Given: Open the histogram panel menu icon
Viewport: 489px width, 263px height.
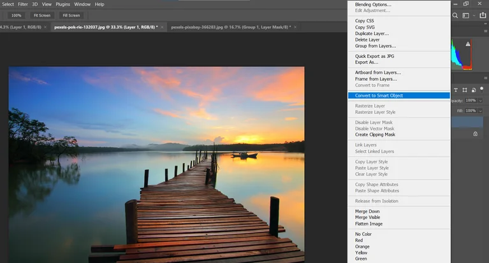Looking at the screenshot, I should click(485, 31).
